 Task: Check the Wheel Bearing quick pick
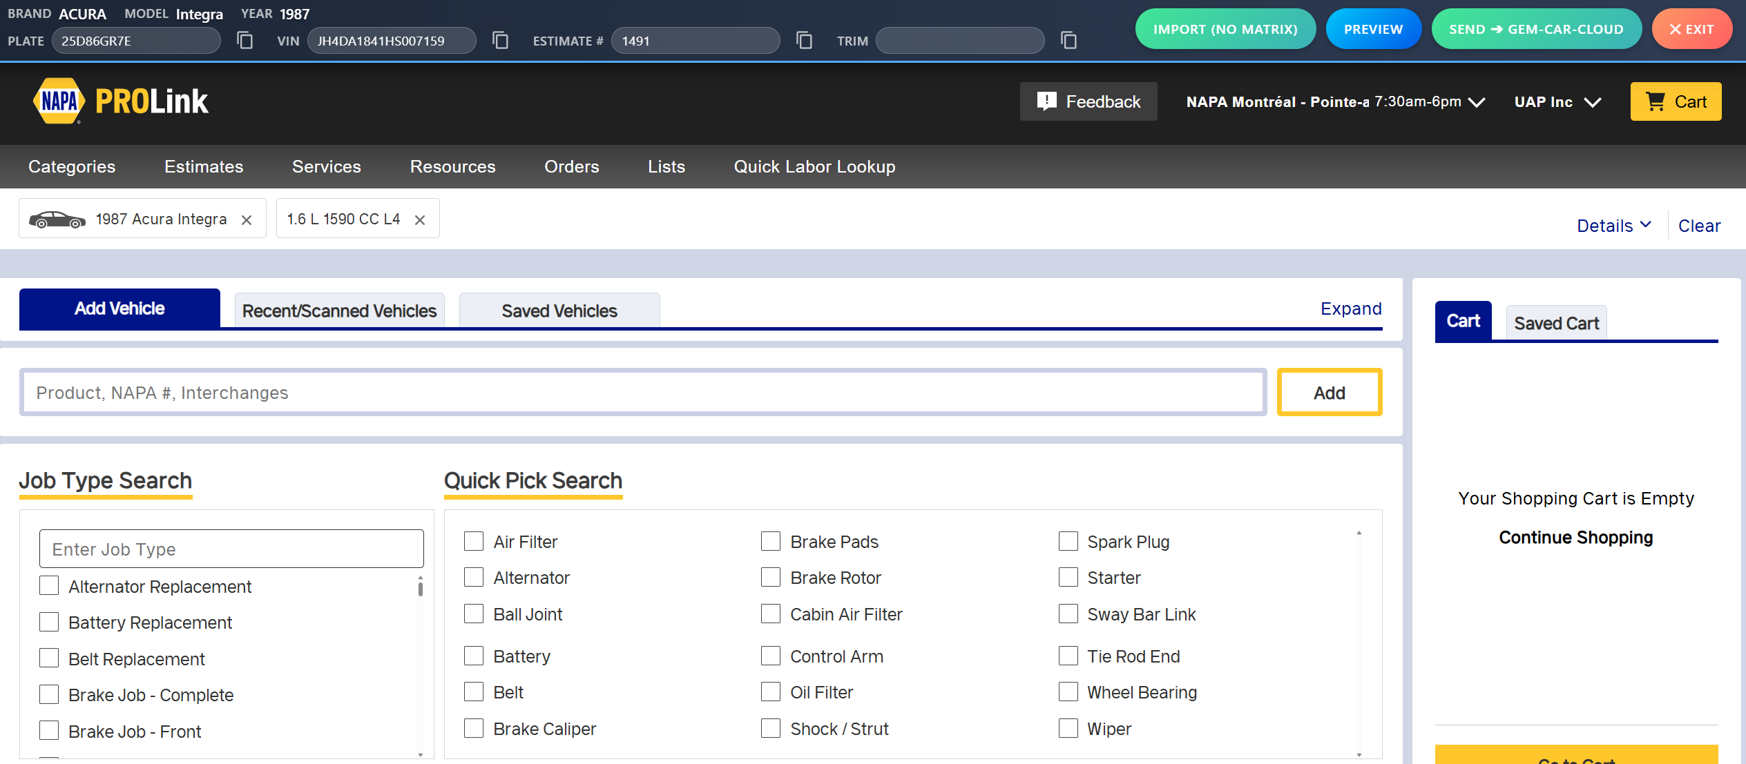click(x=1068, y=692)
